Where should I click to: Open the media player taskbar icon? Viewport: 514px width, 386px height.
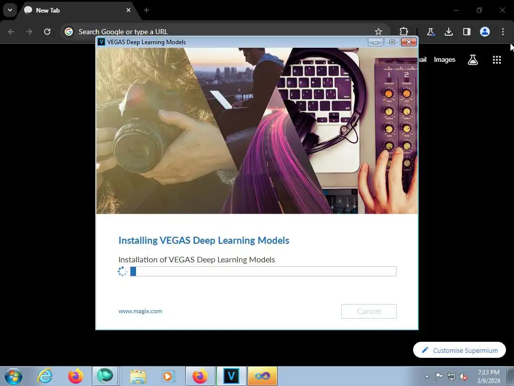coord(169,376)
